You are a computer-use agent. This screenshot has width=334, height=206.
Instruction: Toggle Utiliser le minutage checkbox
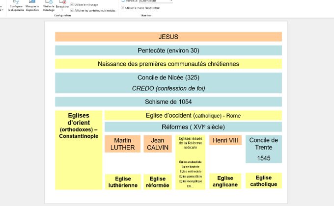point(73,4)
